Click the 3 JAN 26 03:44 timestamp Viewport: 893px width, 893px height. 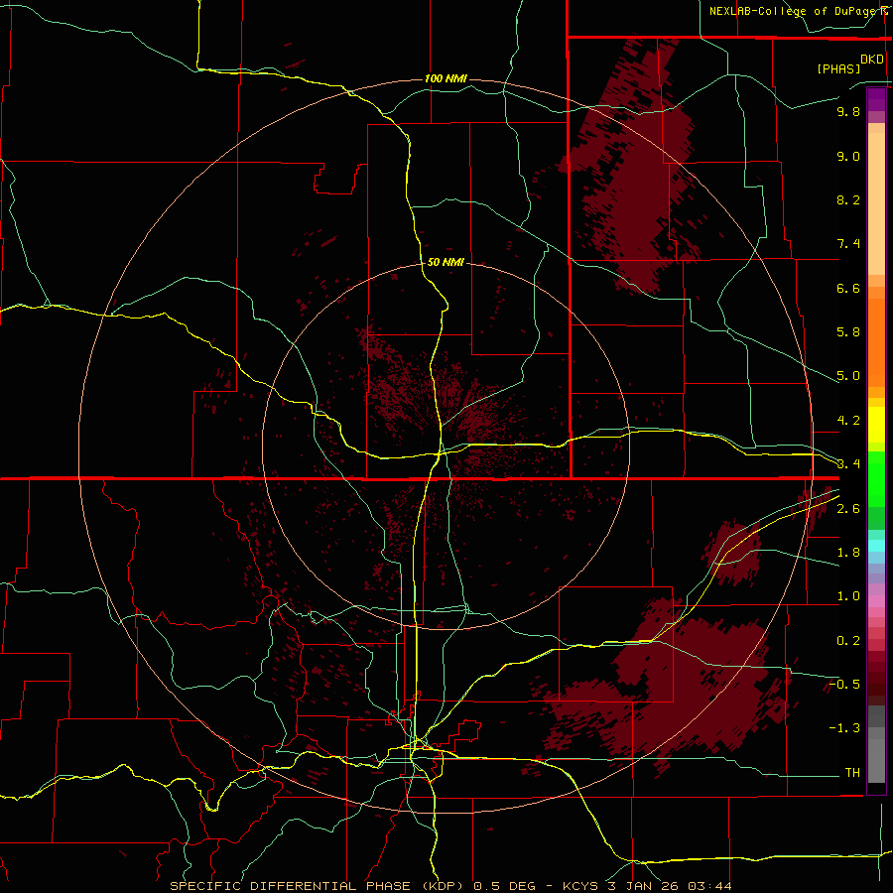(x=669, y=886)
